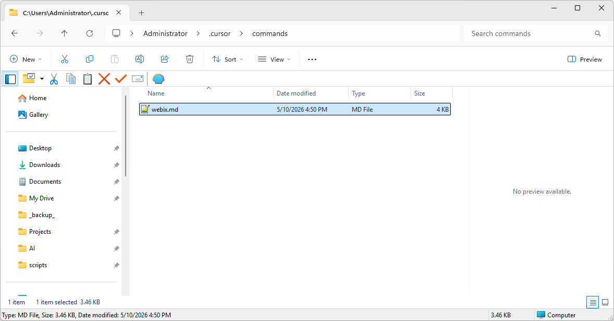Click the forward navigation arrow
Viewport: 614px width, 321px height.
40,33
